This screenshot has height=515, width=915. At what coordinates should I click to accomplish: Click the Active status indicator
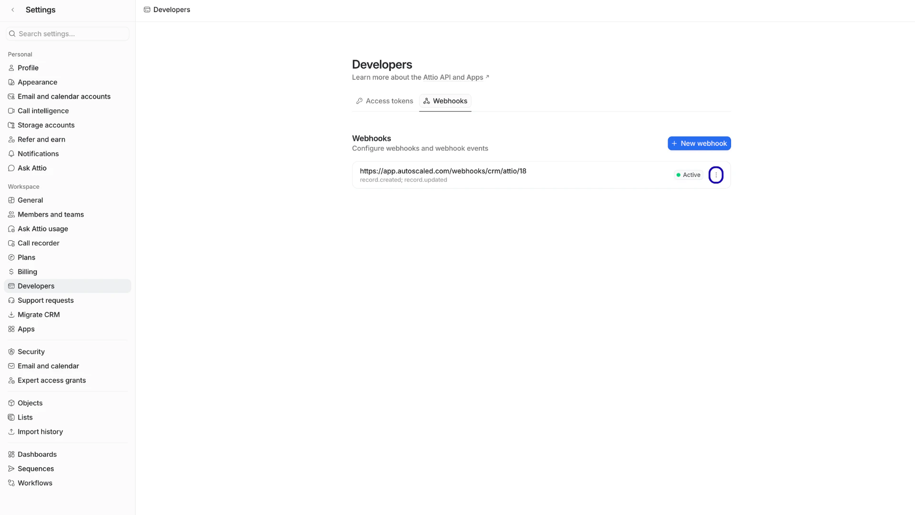(688, 175)
